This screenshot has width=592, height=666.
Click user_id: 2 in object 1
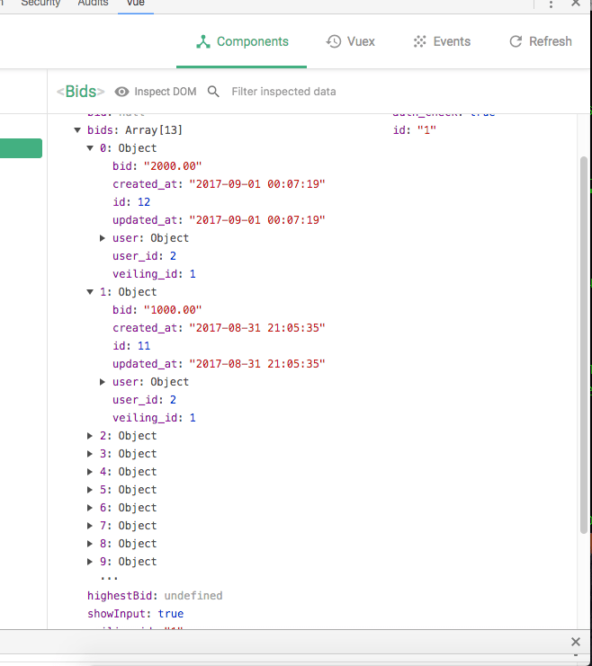pyautogui.click(x=144, y=400)
